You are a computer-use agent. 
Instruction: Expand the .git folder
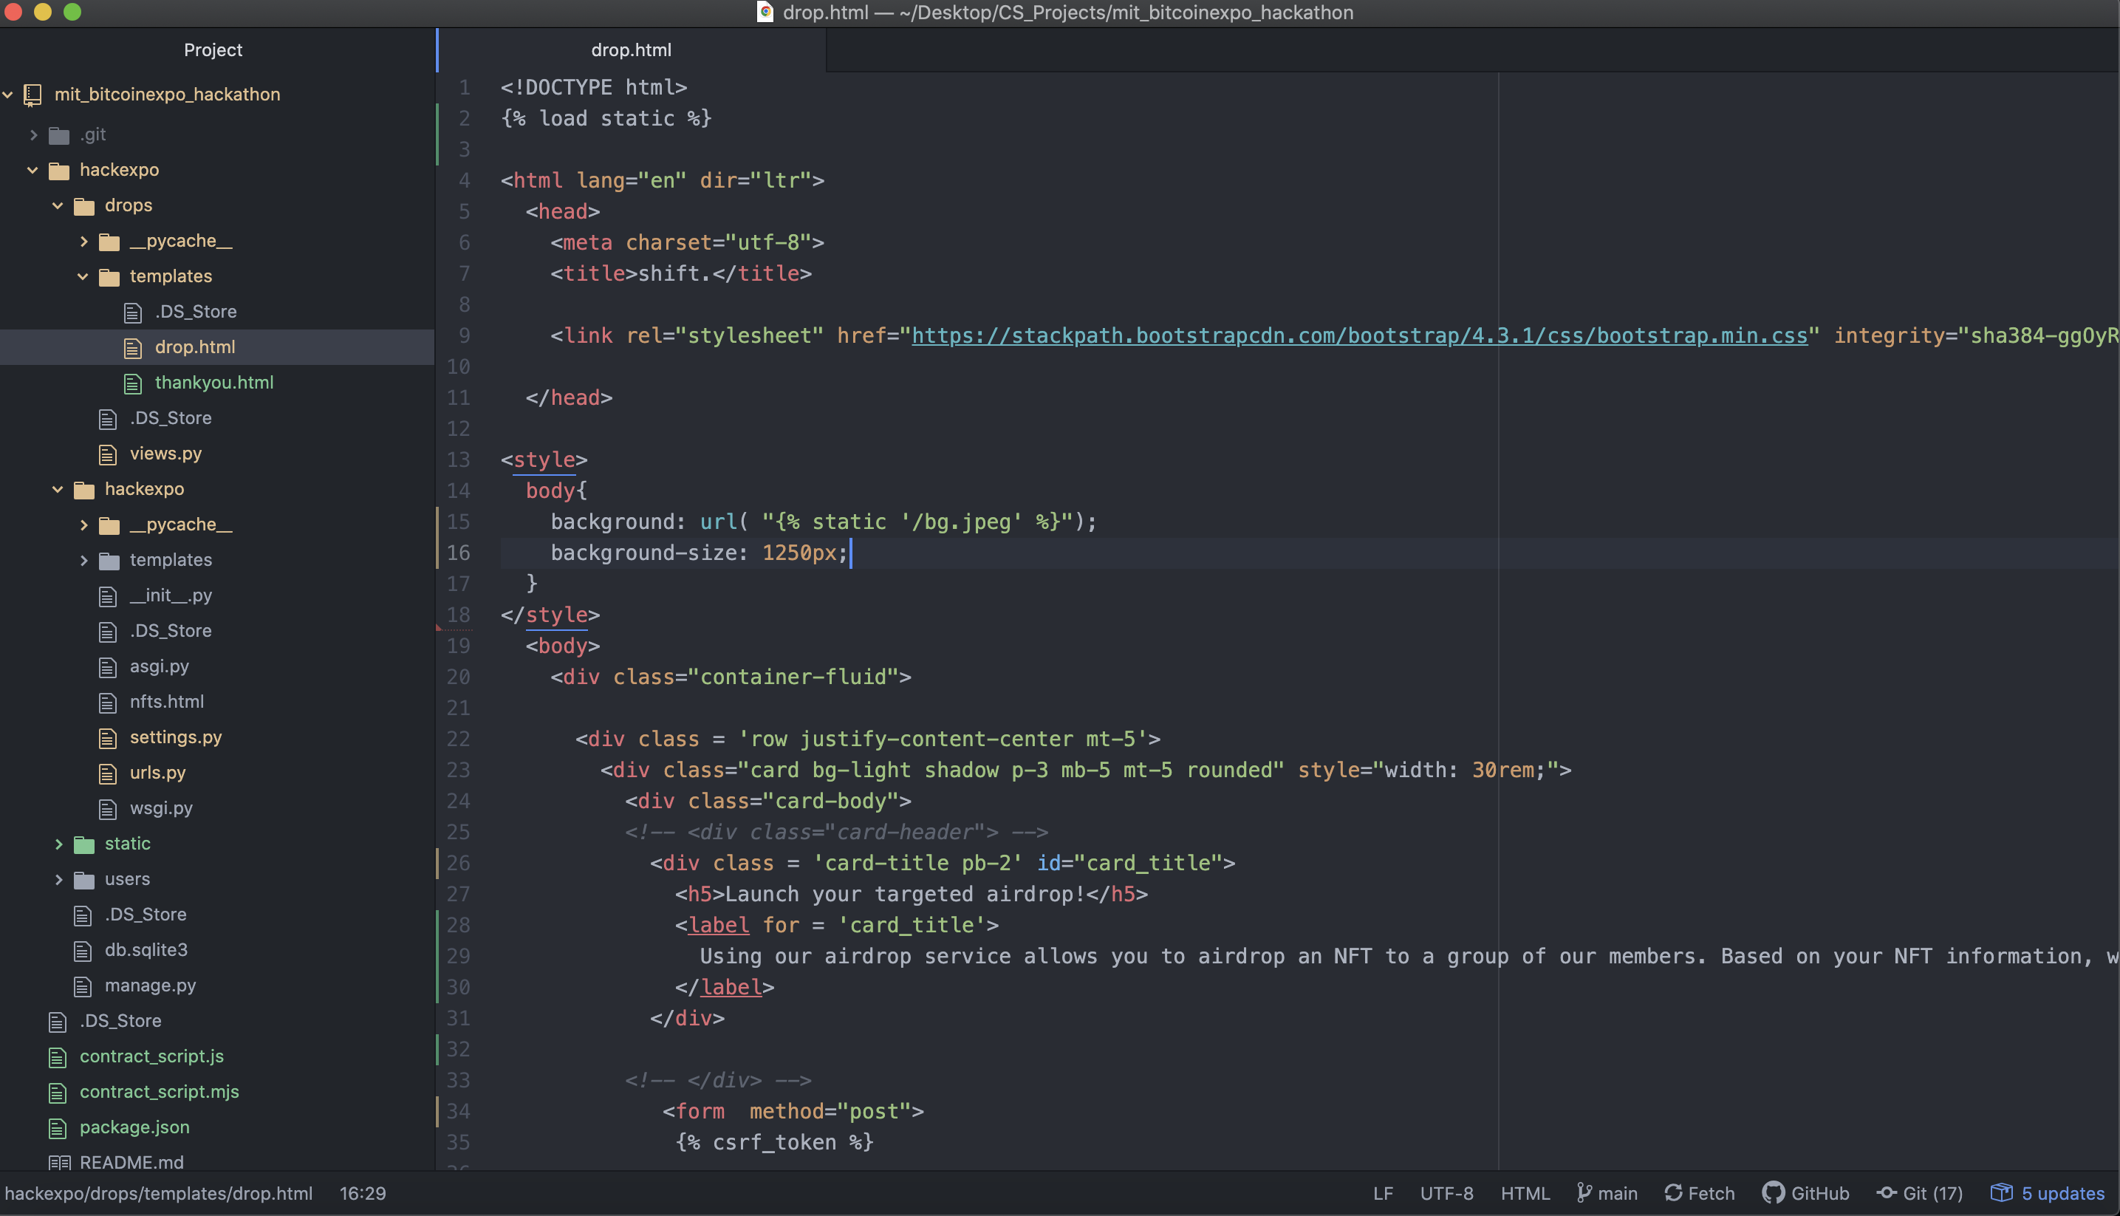[33, 134]
